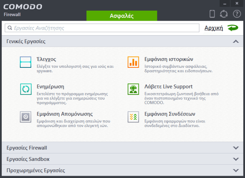Click the magnifier icon in the search box
This screenshot has height=178, width=245.
[x=10, y=28]
